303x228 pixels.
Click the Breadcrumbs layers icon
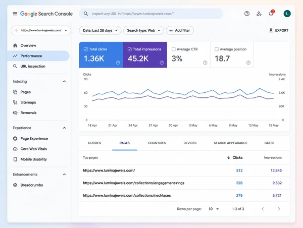click(x=15, y=185)
